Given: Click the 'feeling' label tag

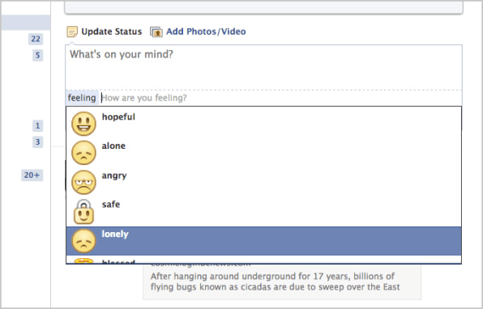Looking at the screenshot, I should pyautogui.click(x=82, y=98).
